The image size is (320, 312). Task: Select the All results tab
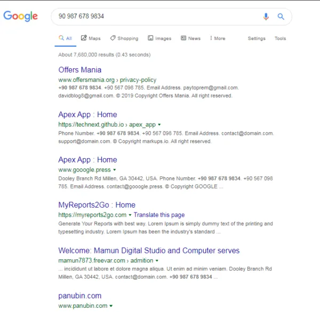65,38
